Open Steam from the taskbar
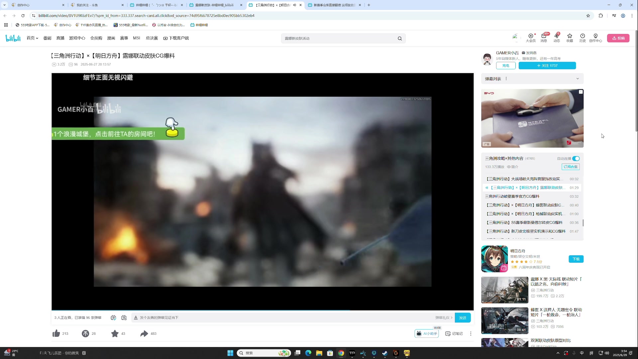 click(385, 353)
